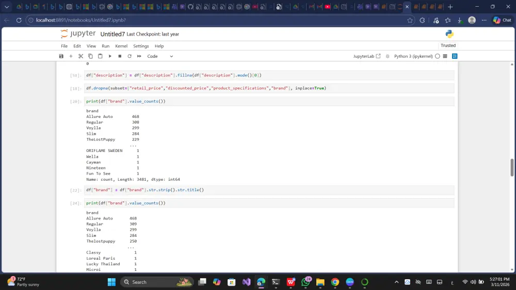The width and height of the screenshot is (516, 290).
Task: Paste cell from clipboard
Action: [x=101, y=56]
